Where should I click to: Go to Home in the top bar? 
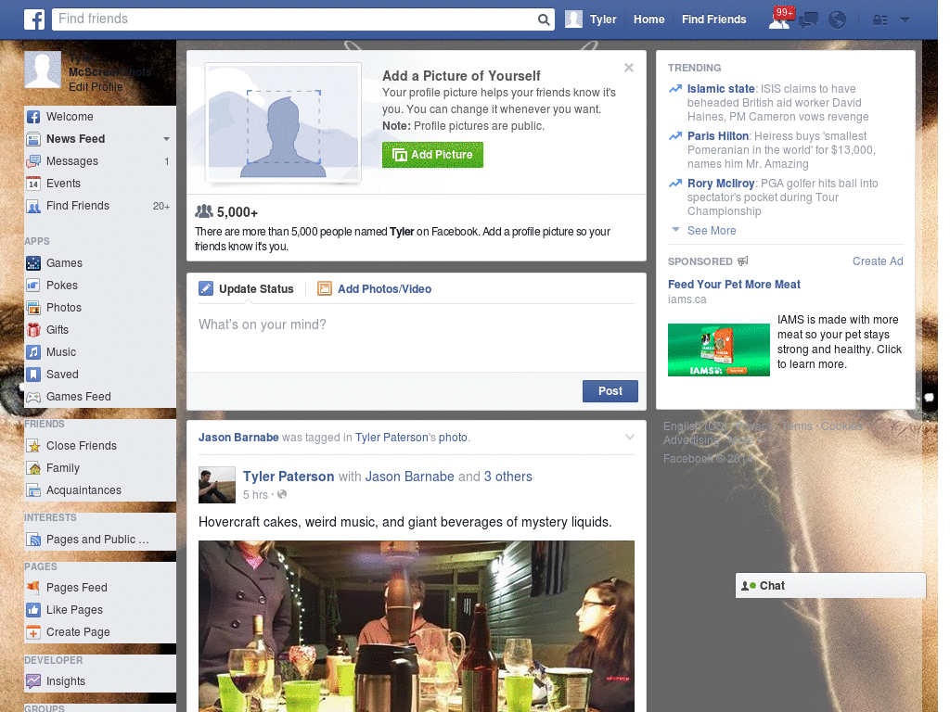tap(648, 19)
